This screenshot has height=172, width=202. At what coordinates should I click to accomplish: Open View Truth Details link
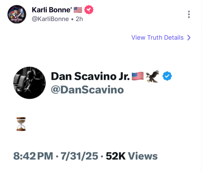[158, 37]
